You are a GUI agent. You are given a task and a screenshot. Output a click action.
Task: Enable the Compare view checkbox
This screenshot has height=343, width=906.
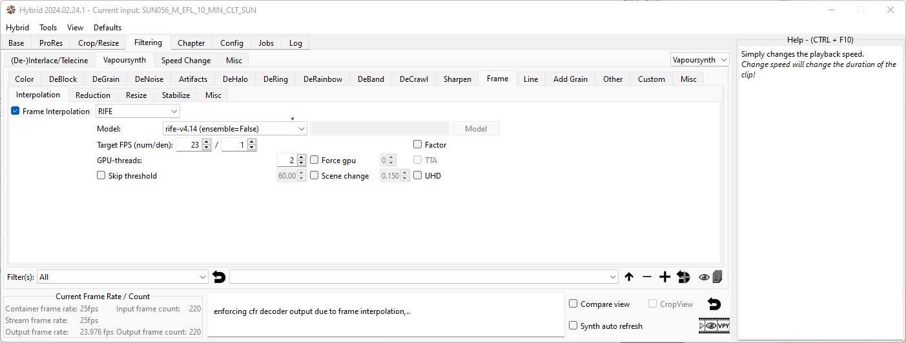[573, 304]
